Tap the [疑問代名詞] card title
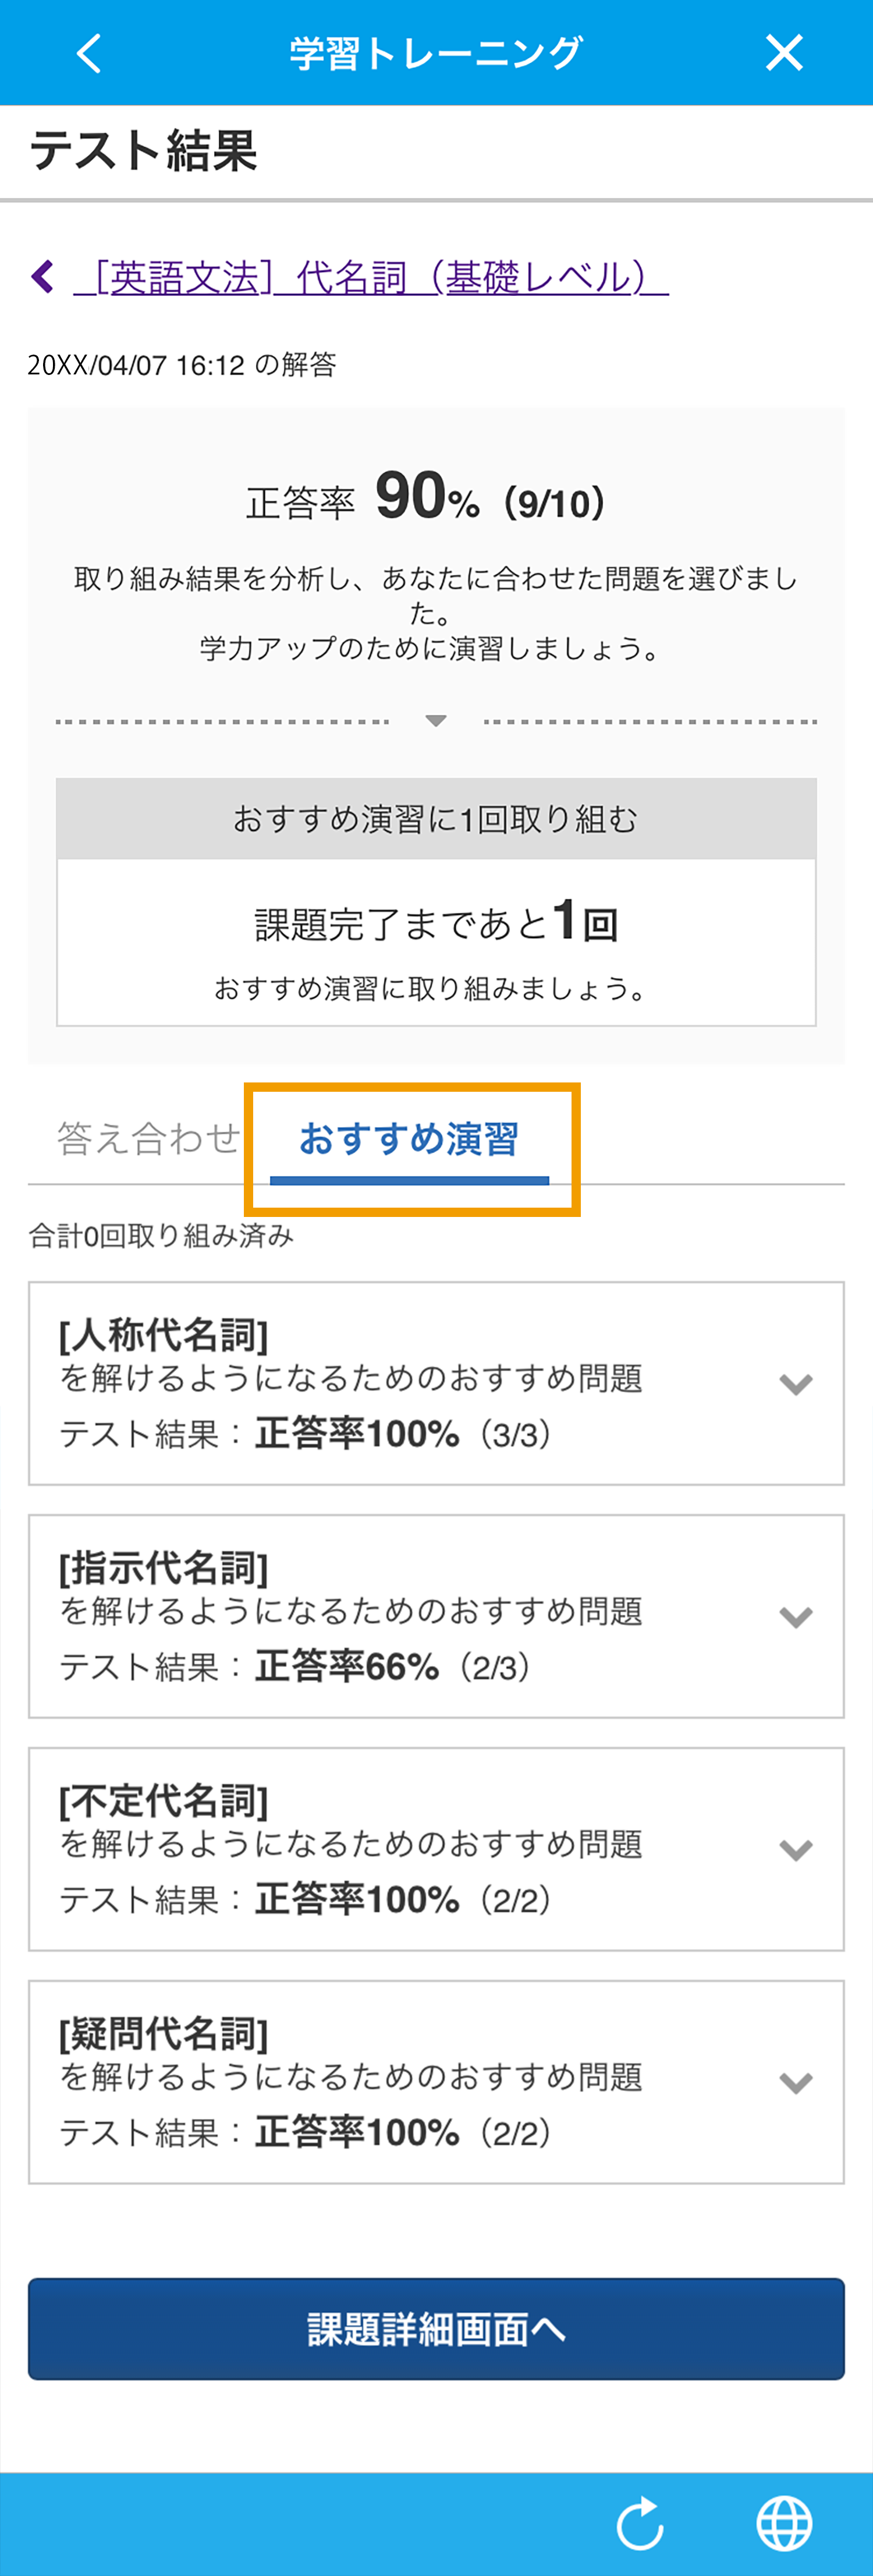 tap(164, 2034)
